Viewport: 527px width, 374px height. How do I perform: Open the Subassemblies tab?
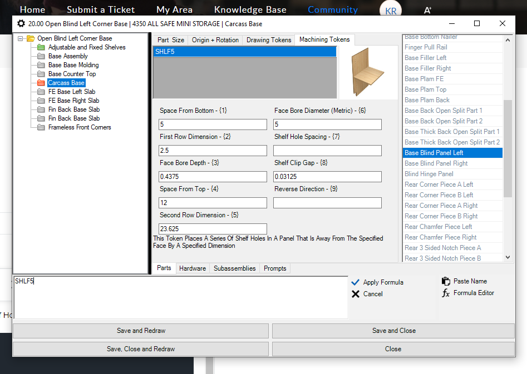click(235, 268)
